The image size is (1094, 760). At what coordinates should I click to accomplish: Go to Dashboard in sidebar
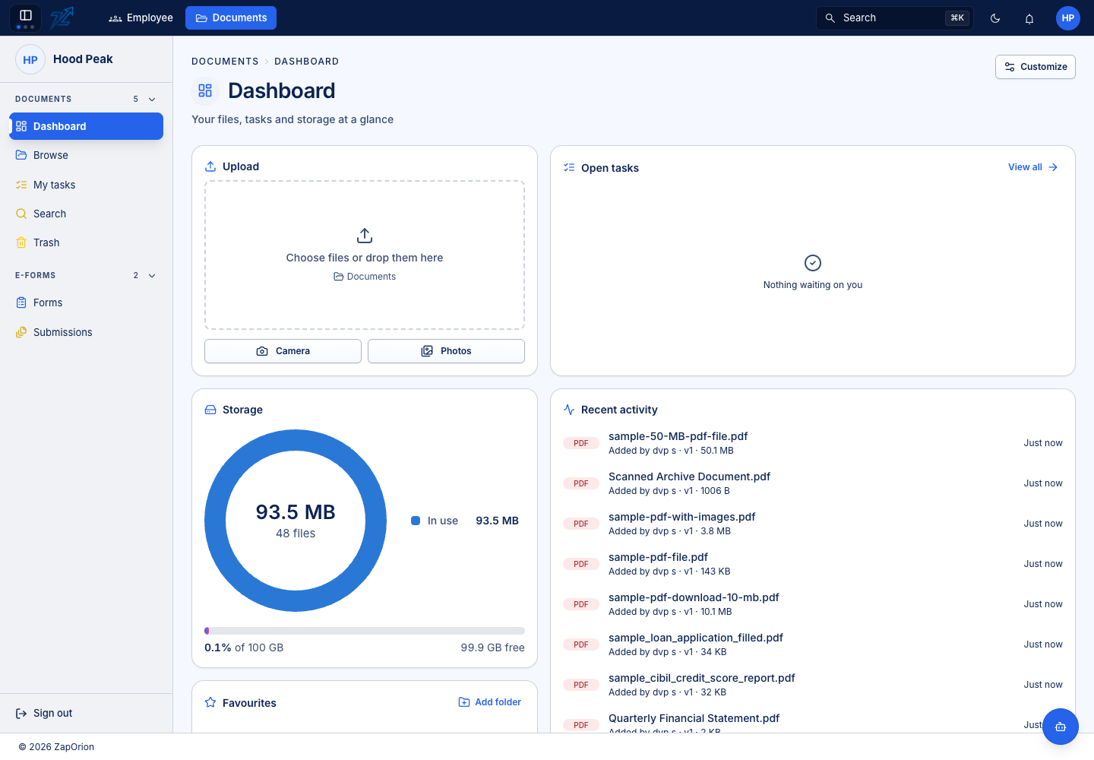(87, 126)
